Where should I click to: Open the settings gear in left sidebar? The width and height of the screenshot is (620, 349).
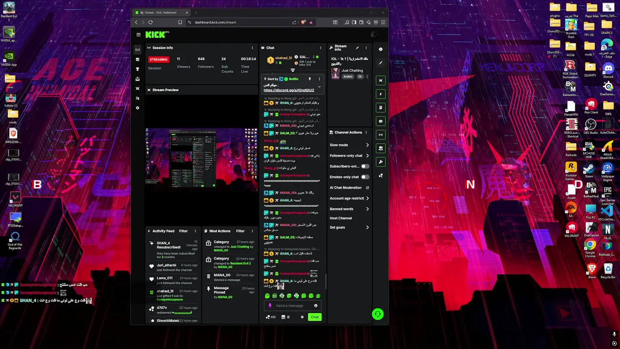tap(138, 108)
